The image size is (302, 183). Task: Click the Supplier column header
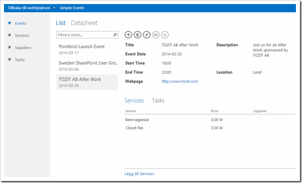[x=260, y=111]
